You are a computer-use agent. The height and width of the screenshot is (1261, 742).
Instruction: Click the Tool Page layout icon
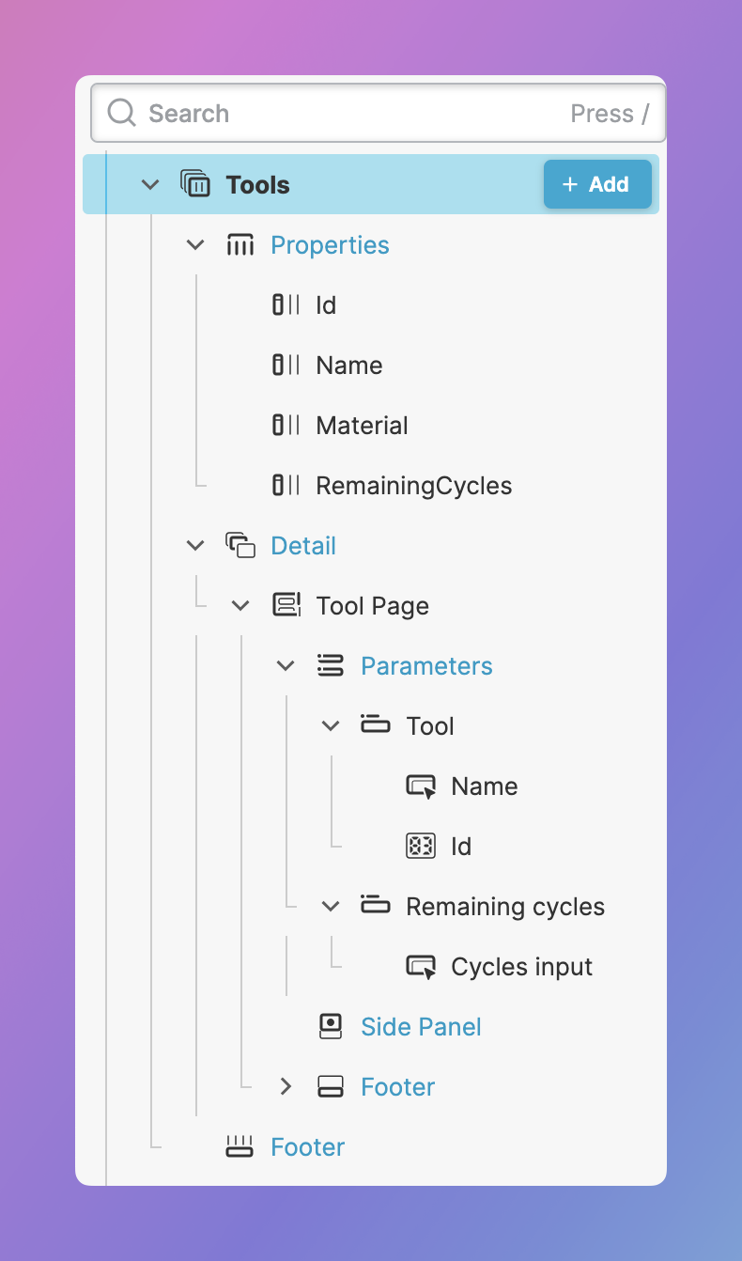coord(286,605)
